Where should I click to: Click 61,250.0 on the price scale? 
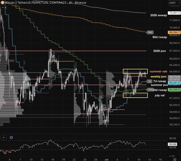(174, 98)
